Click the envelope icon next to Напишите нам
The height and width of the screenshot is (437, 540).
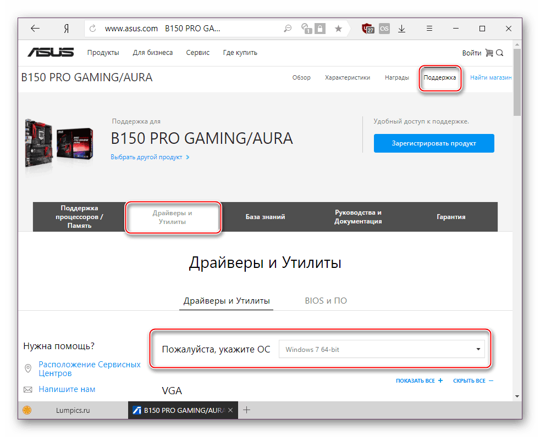pyautogui.click(x=28, y=390)
